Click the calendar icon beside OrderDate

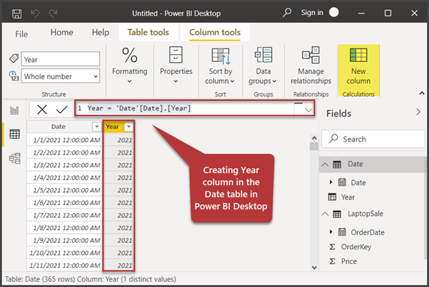tap(342, 232)
